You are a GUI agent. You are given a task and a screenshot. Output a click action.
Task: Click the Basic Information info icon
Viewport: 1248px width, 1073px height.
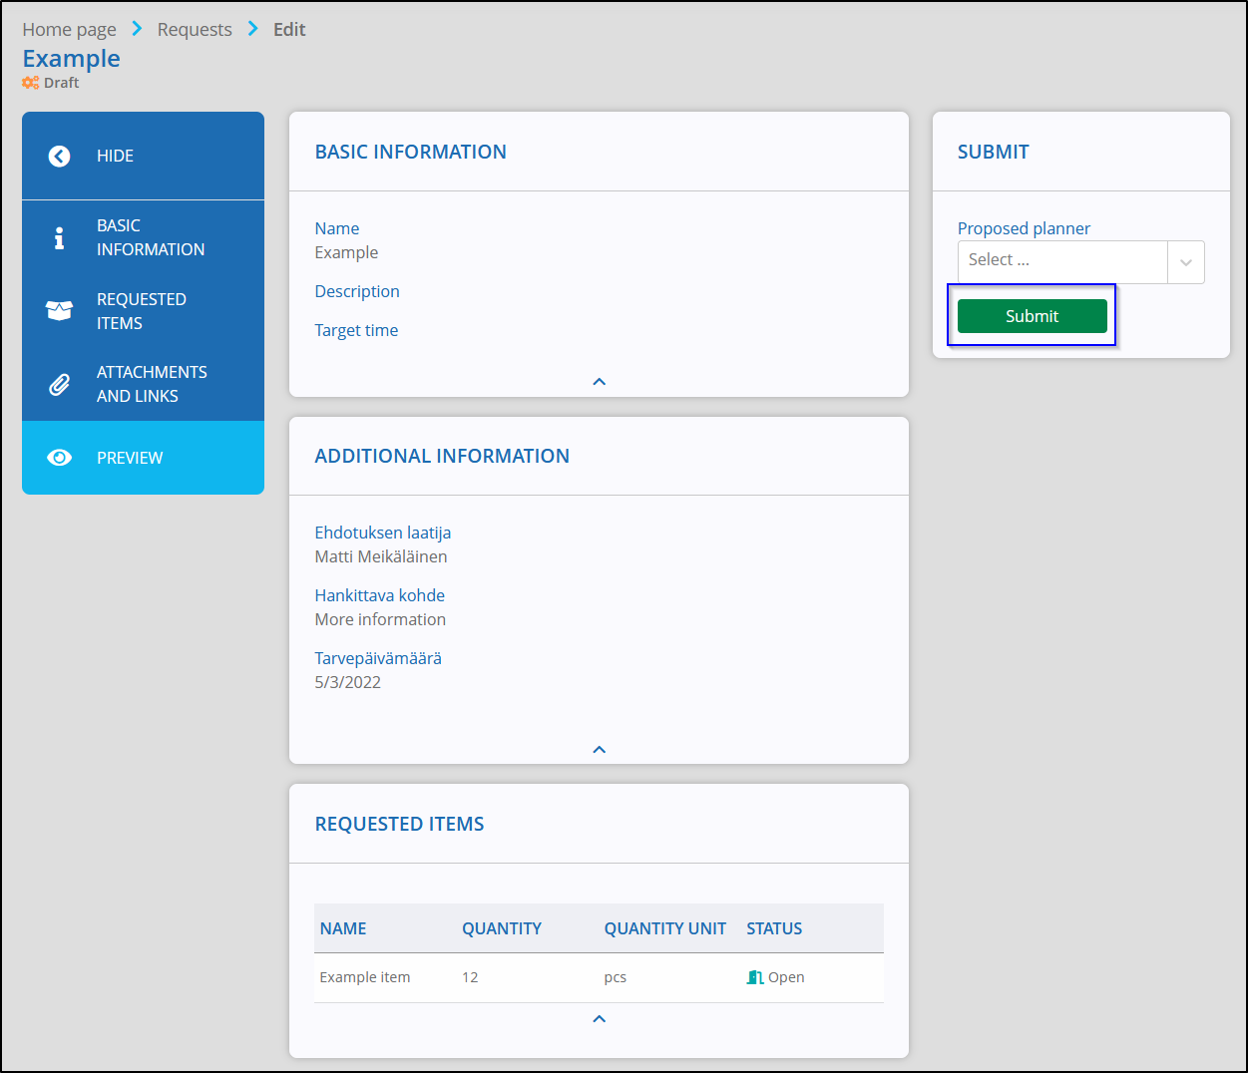(x=59, y=238)
